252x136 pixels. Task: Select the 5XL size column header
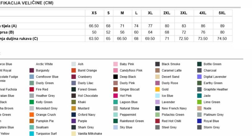coord(222,13)
